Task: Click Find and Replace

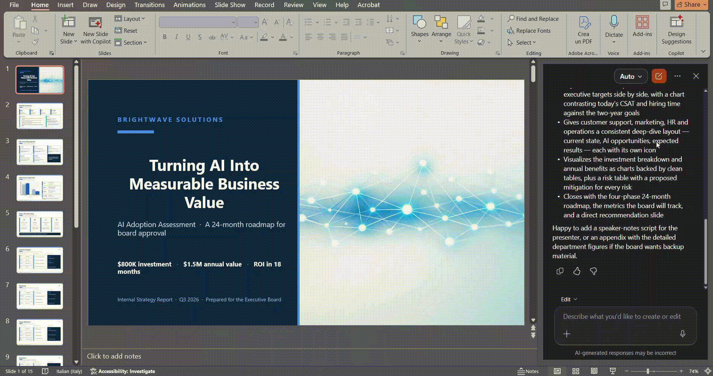Action: 533,19
